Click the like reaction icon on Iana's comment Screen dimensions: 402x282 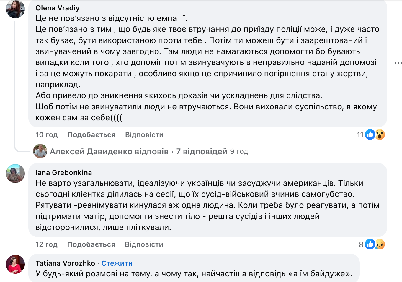click(370, 244)
